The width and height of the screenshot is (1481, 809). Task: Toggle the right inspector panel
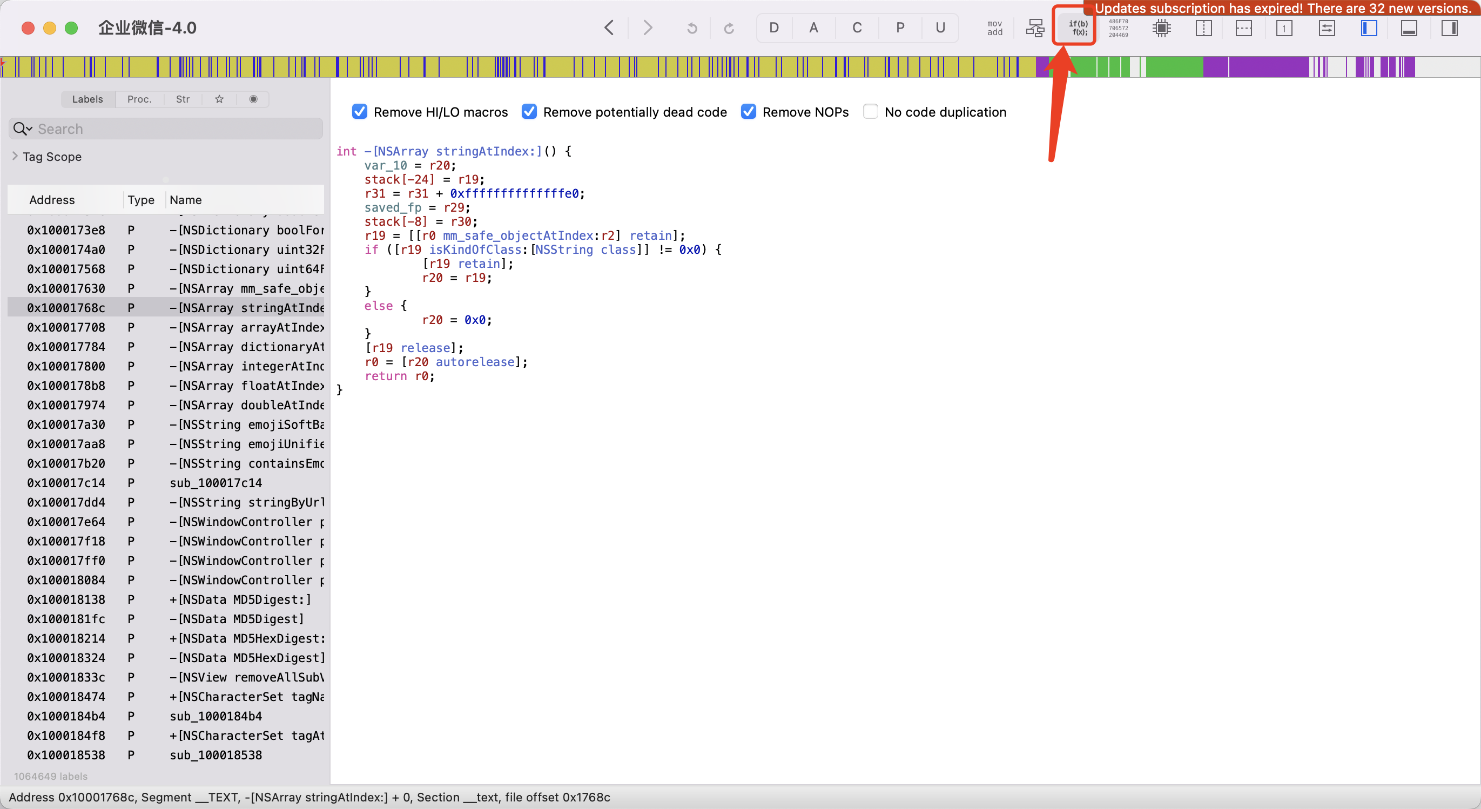pyautogui.click(x=1449, y=28)
